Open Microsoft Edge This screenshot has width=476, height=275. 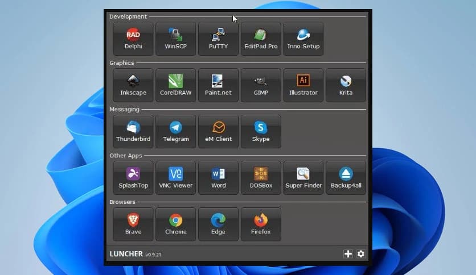click(x=218, y=224)
